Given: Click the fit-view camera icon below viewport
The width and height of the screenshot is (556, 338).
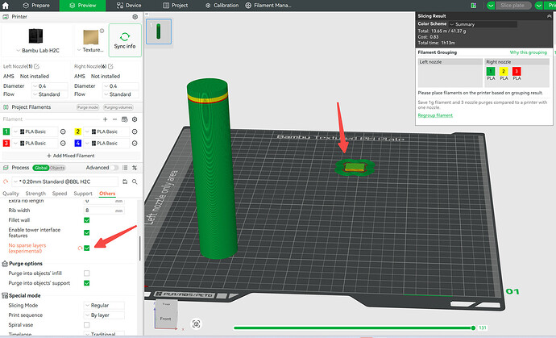Looking at the screenshot, I should tap(196, 323).
